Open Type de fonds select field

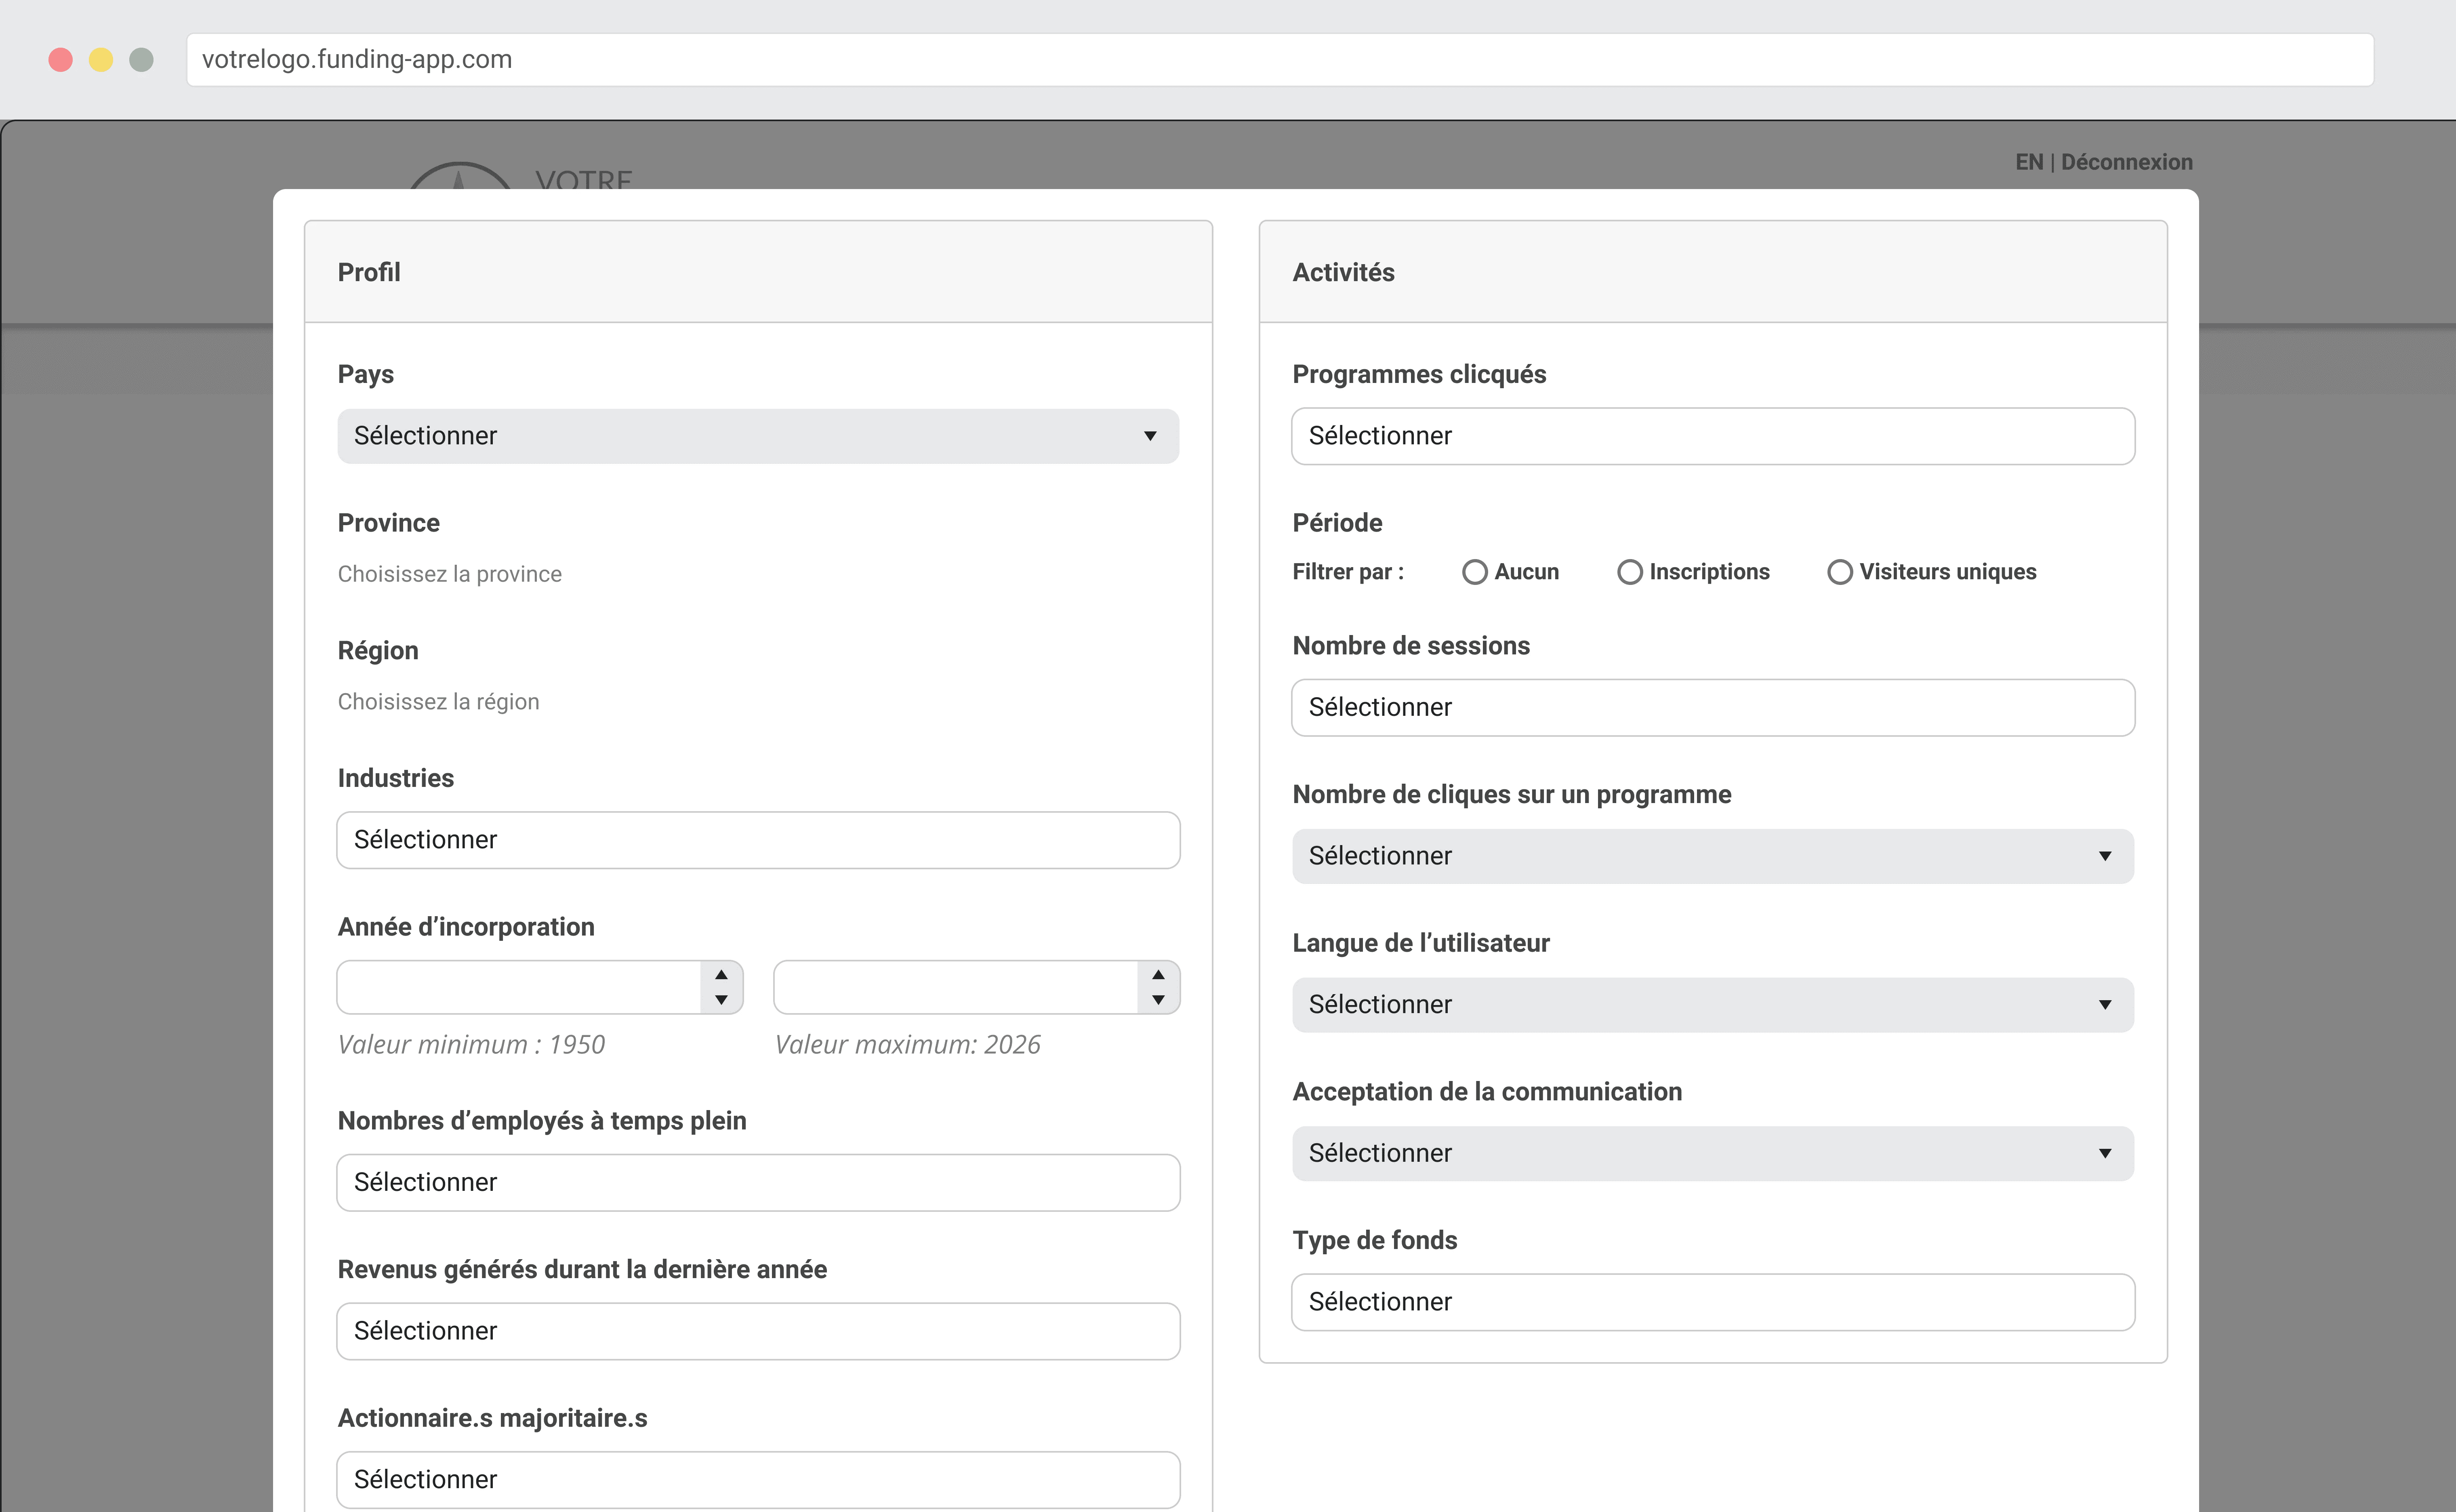[x=1713, y=1302]
